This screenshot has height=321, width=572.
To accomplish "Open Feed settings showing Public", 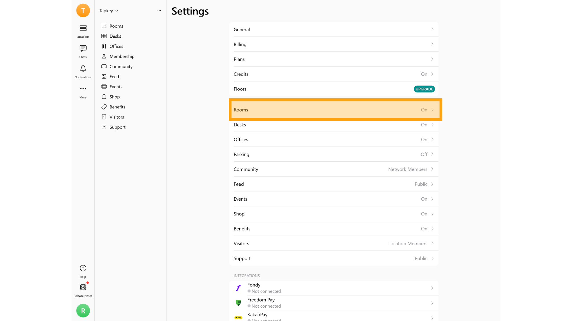I will [x=333, y=184].
